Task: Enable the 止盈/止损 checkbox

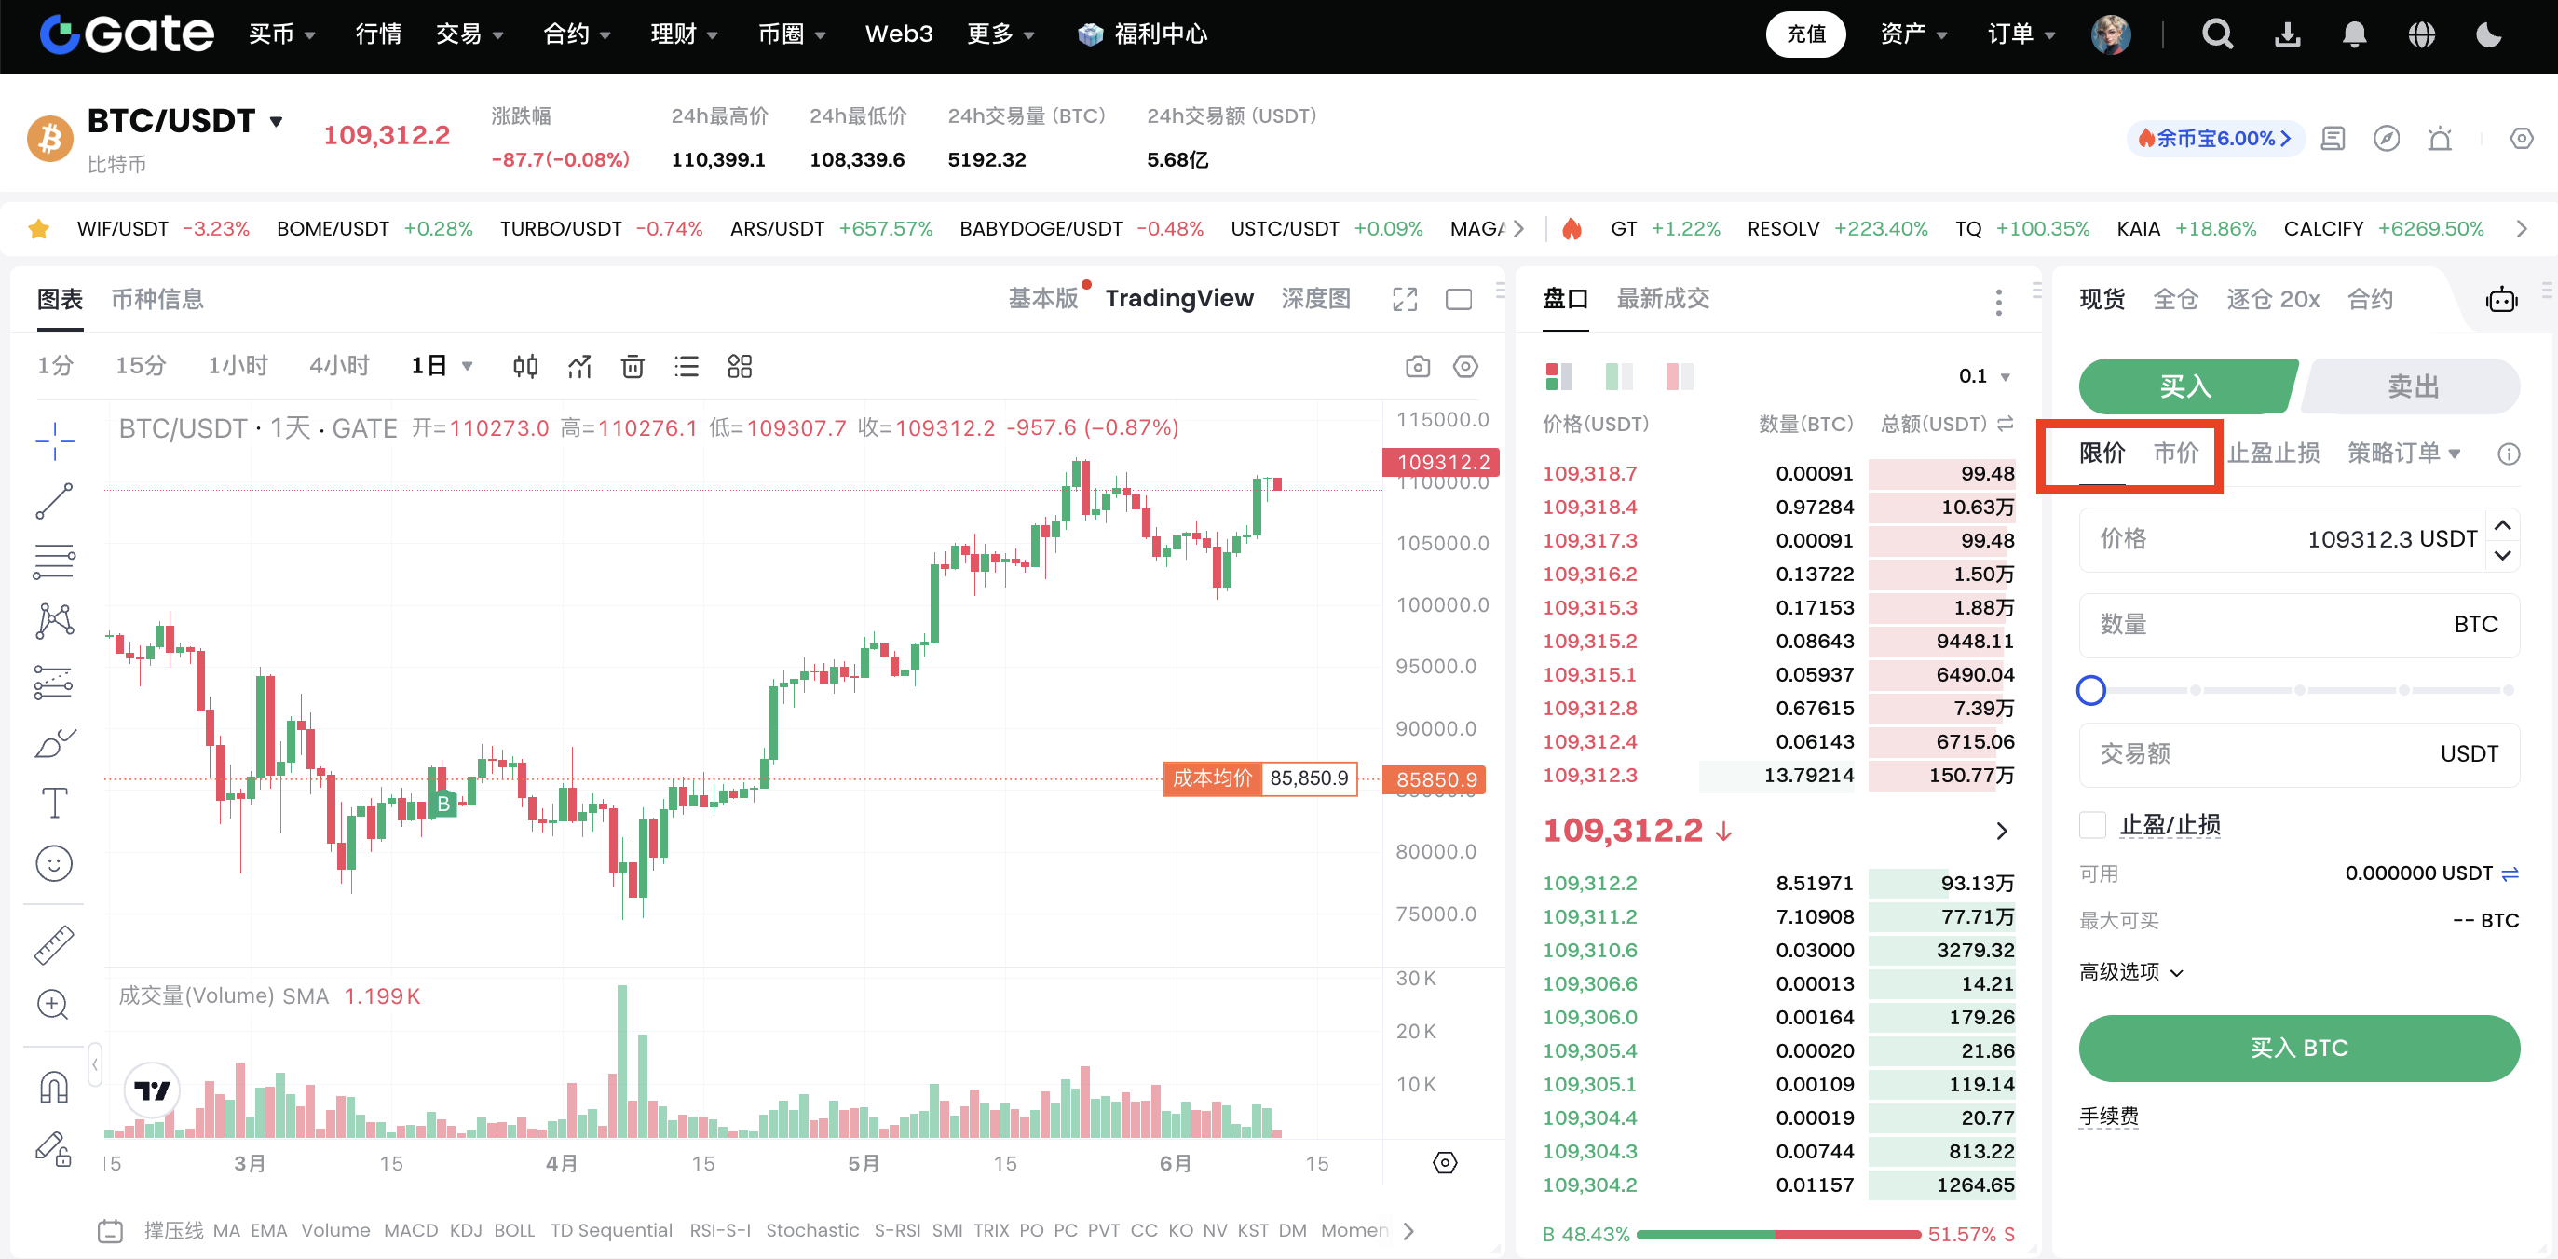Action: tap(2092, 824)
